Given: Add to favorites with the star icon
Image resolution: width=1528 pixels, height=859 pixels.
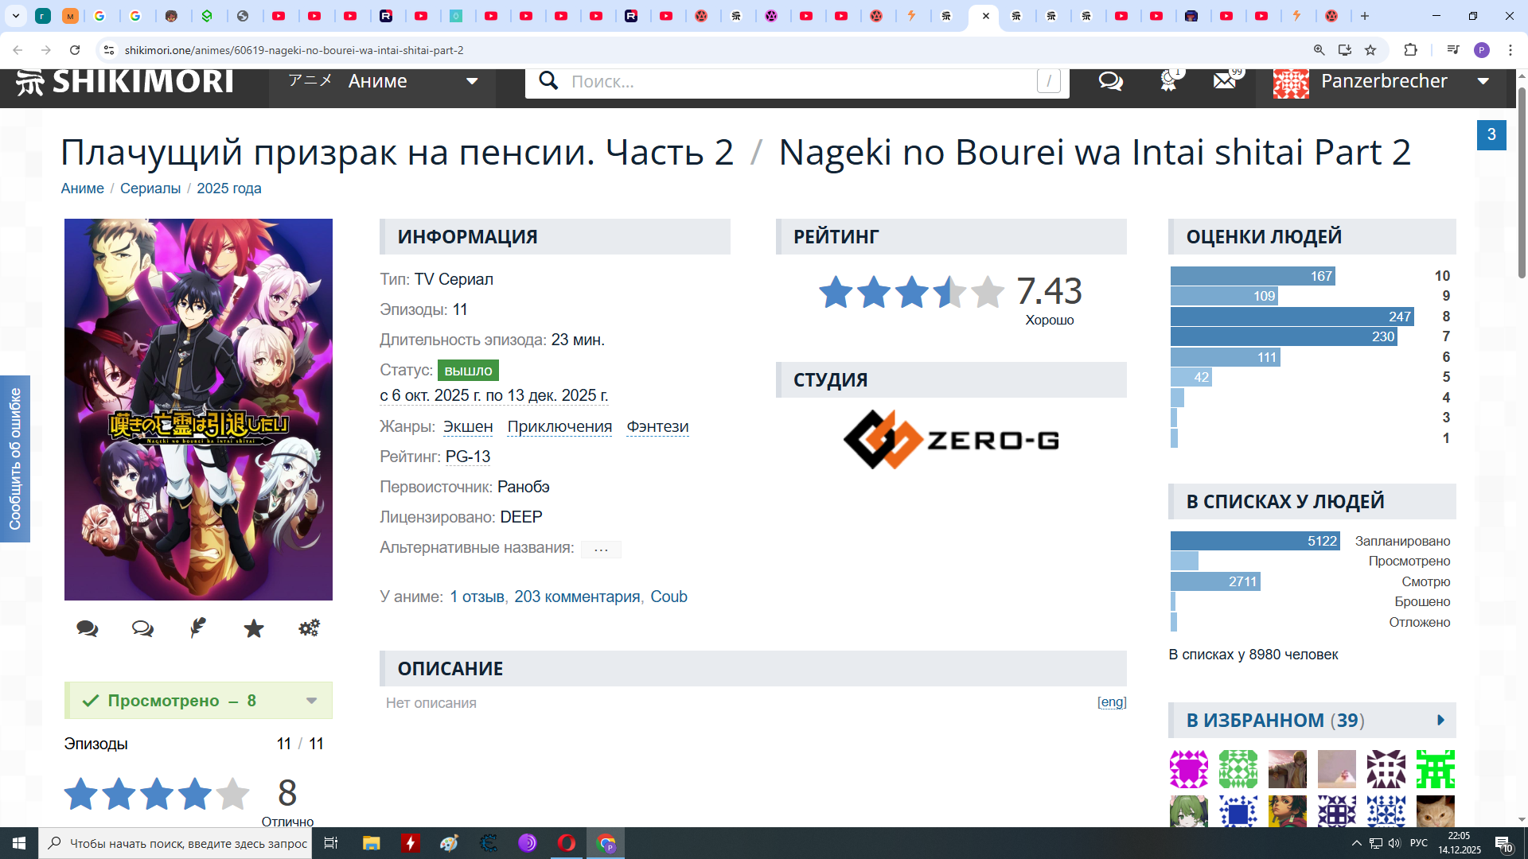Looking at the screenshot, I should 254,628.
